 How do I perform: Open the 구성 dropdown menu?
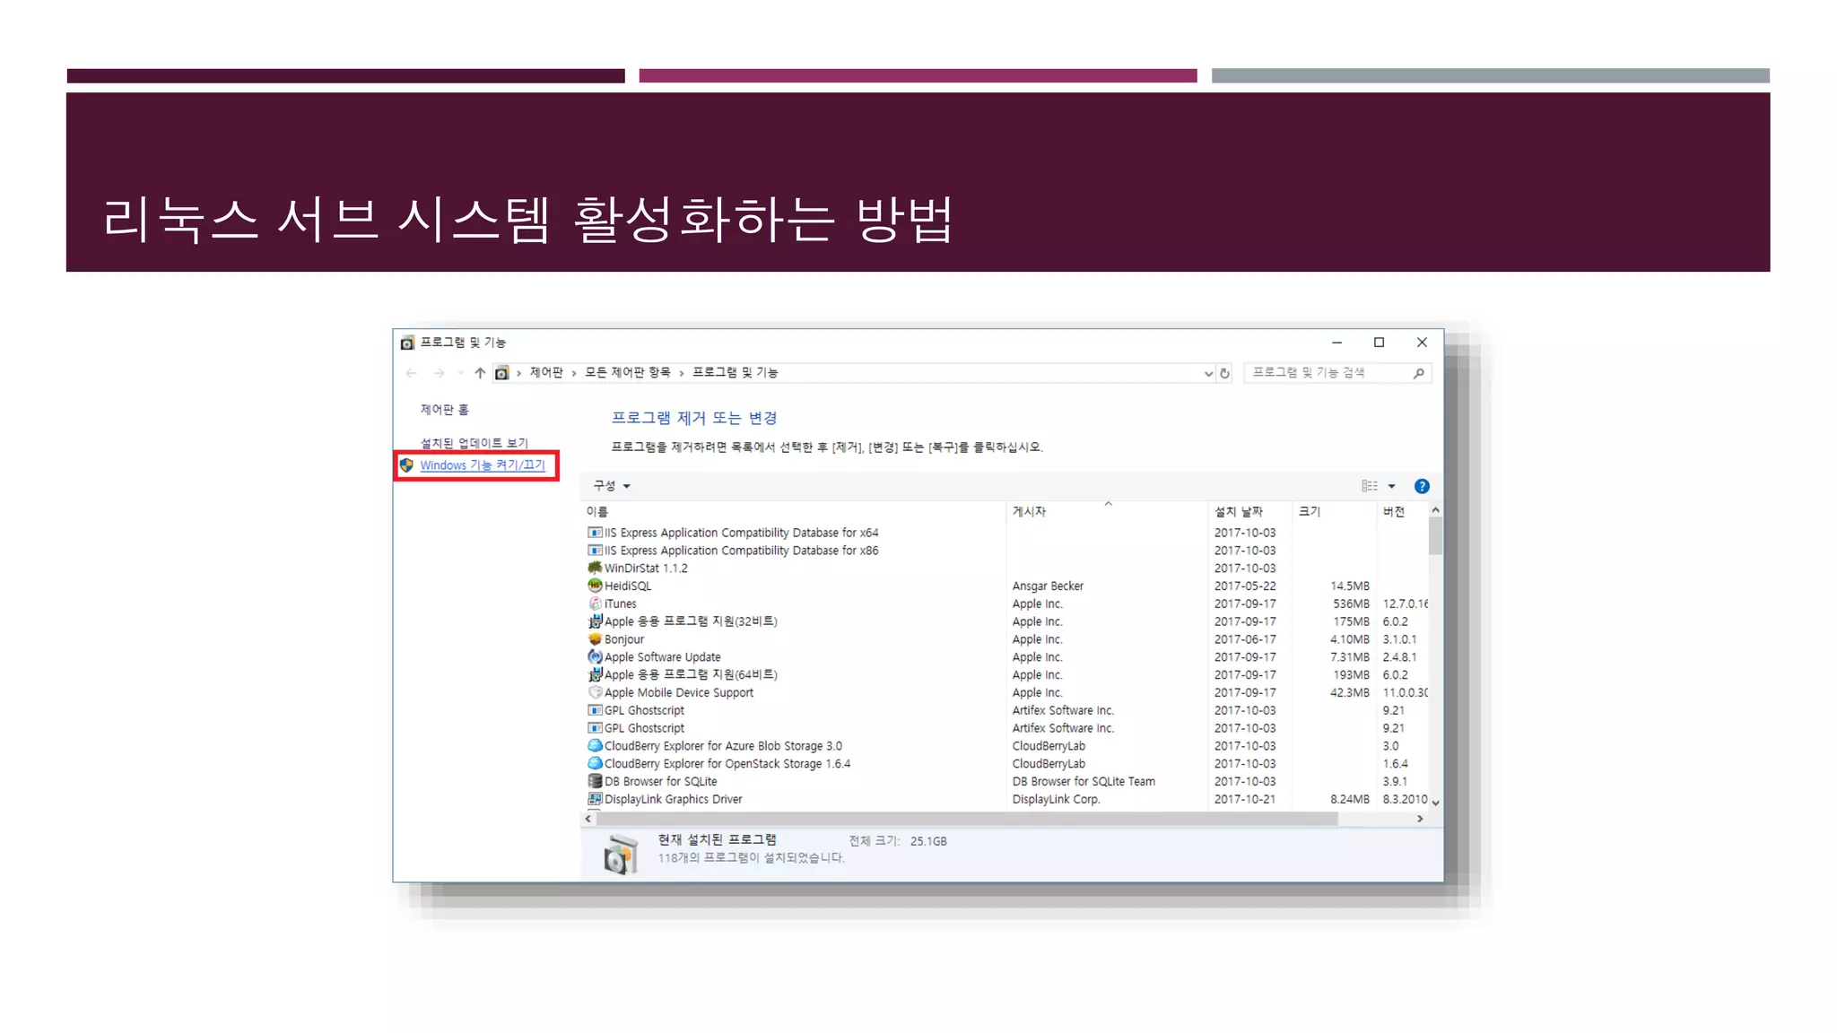click(x=611, y=485)
